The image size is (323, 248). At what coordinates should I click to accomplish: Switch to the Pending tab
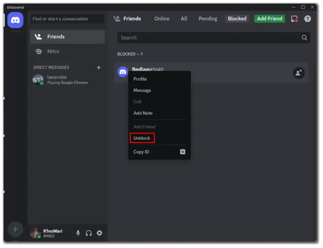(209, 19)
